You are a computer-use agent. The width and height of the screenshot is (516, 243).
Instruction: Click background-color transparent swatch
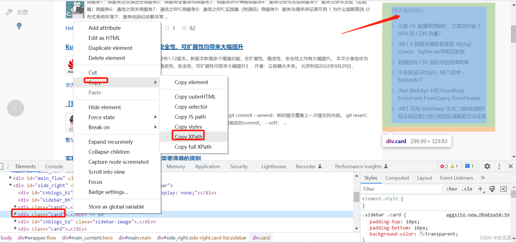(422, 234)
